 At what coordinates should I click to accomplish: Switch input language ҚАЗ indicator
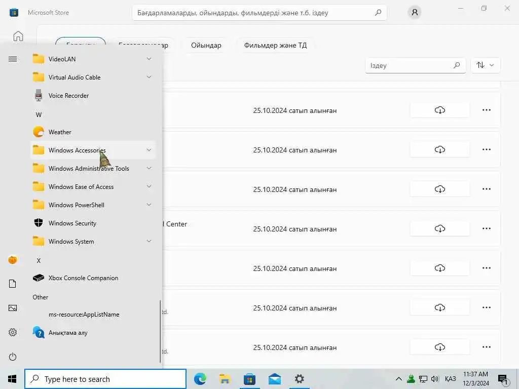click(450, 379)
